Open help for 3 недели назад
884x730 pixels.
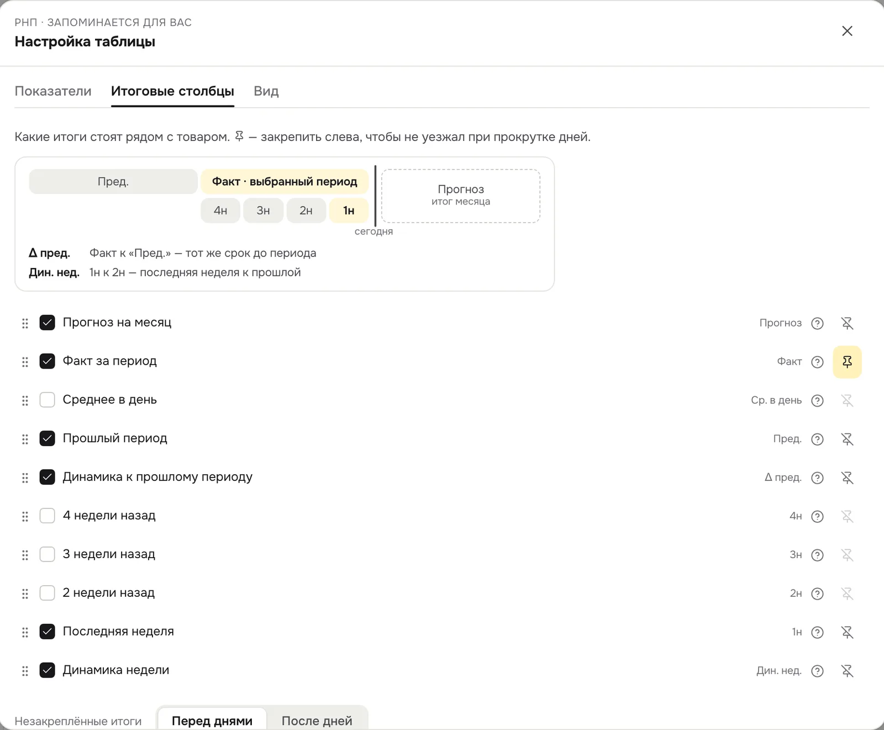(817, 555)
